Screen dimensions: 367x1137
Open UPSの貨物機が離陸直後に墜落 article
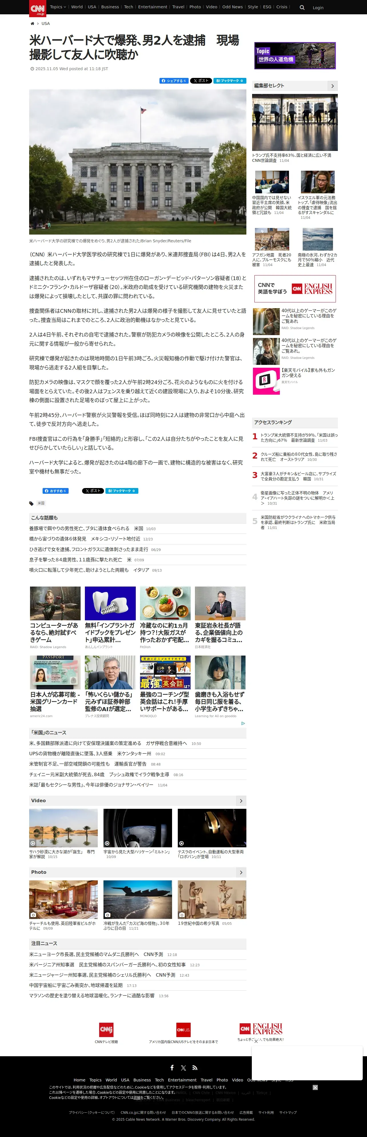tap(90, 754)
